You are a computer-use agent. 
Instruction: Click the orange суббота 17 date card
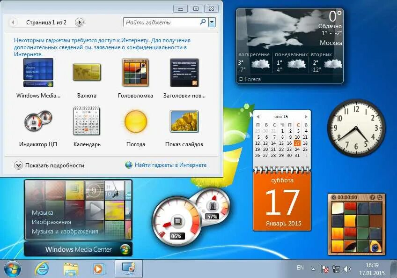282,201
